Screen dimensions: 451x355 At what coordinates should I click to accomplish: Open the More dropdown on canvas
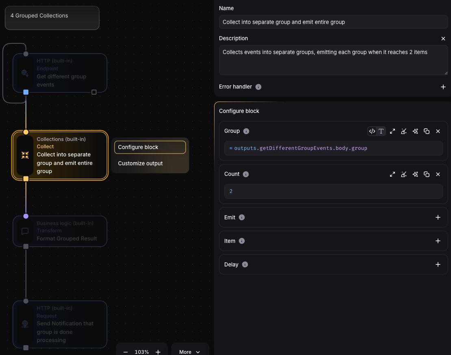coord(190,352)
